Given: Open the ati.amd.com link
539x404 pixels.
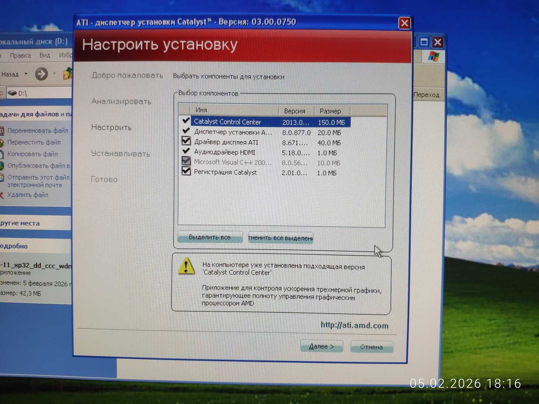Looking at the screenshot, I should [x=354, y=325].
